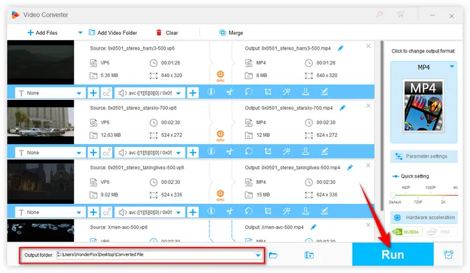Expand output folder path dropdown
Screen dimensions: 470x273
click(258, 256)
